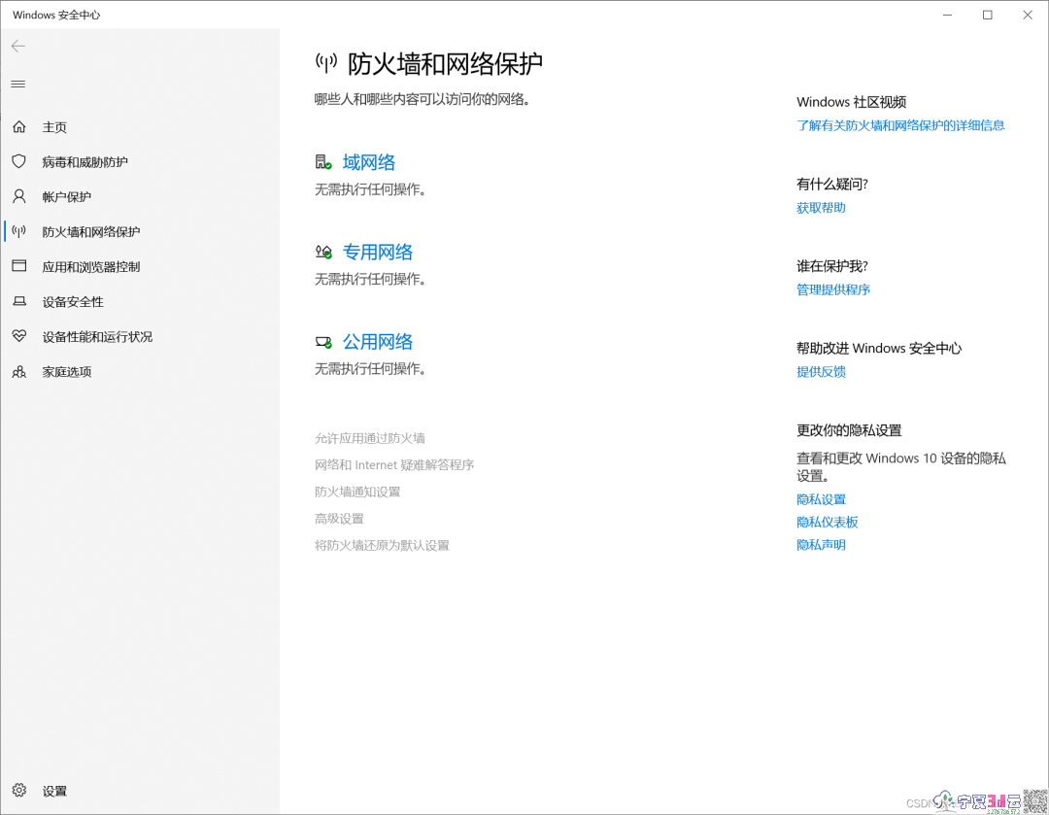Screen dimensions: 1049x815
Task: Go to 家庭选项
Action: [67, 371]
